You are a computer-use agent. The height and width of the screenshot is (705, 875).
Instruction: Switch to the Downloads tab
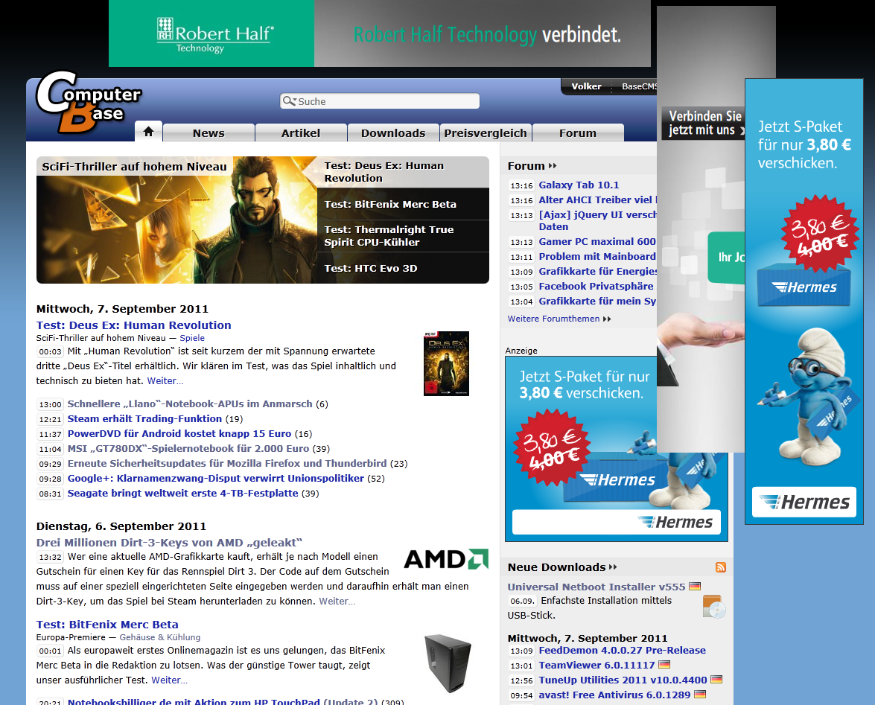point(393,133)
